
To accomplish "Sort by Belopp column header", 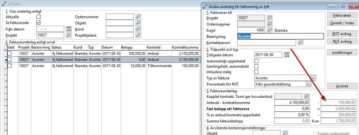I will (x=133, y=47).
